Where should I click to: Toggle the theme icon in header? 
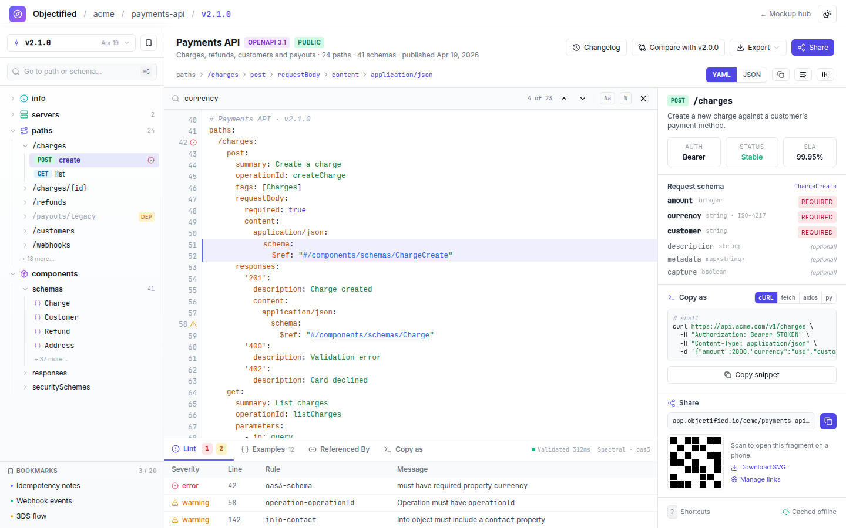pyautogui.click(x=827, y=14)
